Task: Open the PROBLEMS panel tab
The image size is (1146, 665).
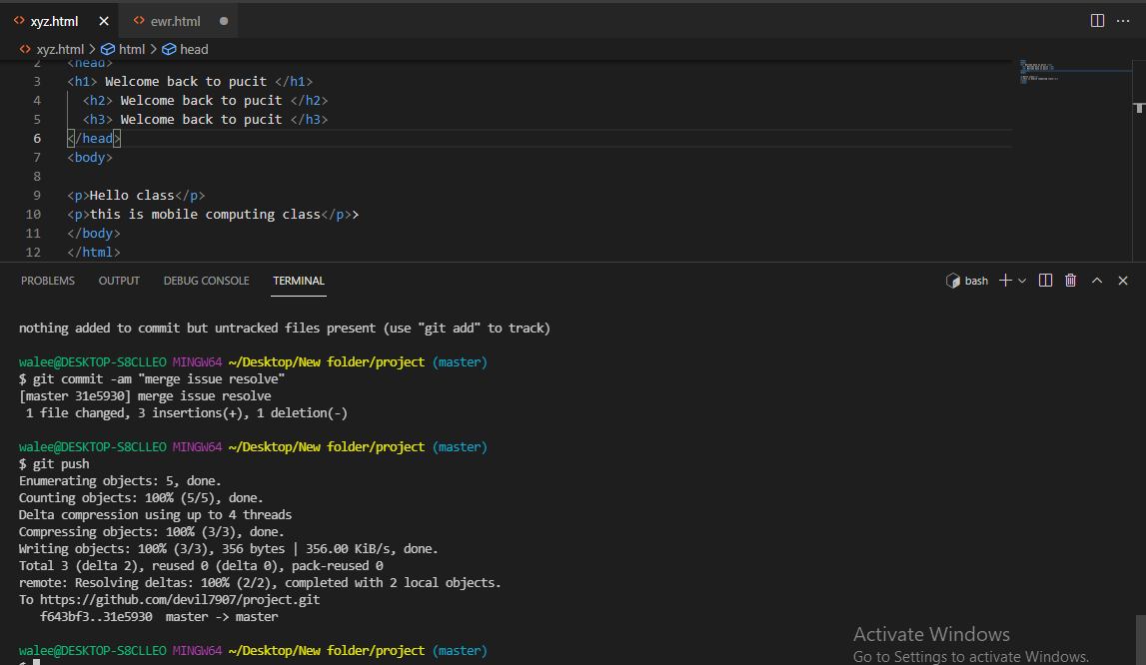Action: [x=48, y=281]
